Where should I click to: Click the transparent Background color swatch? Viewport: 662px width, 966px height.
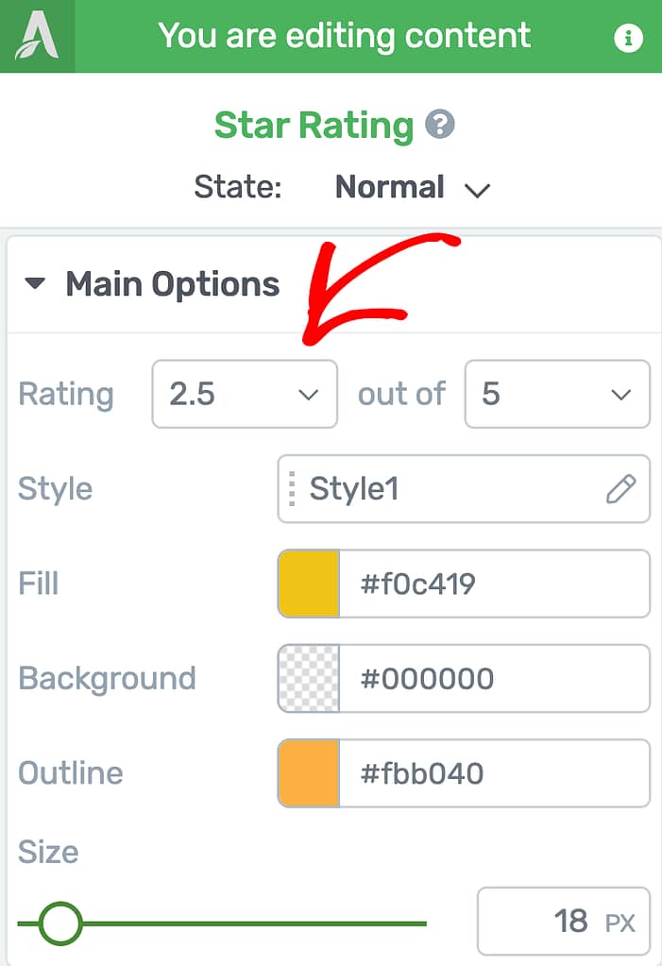tap(309, 678)
